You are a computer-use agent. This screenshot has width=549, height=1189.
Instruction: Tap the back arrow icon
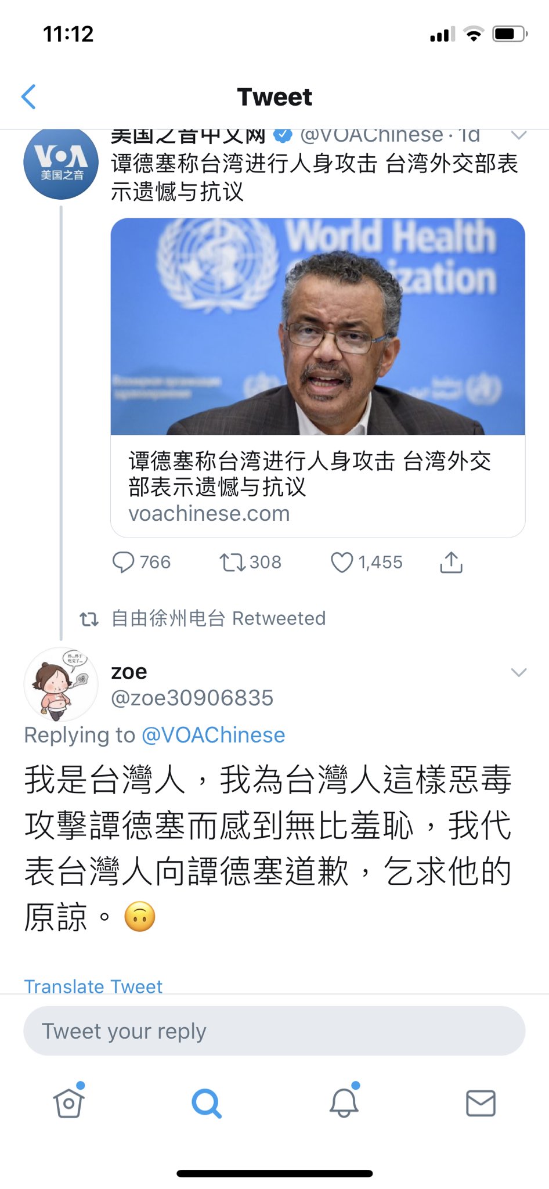click(29, 96)
